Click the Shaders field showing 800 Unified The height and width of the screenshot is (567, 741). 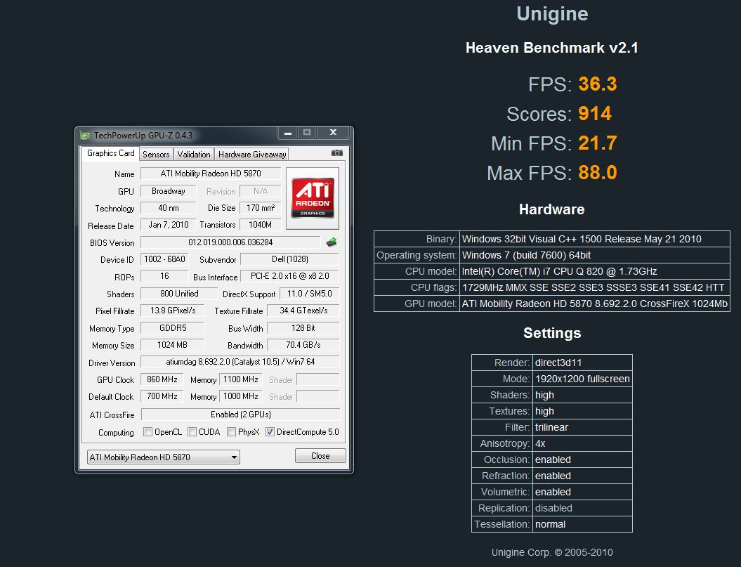(179, 294)
